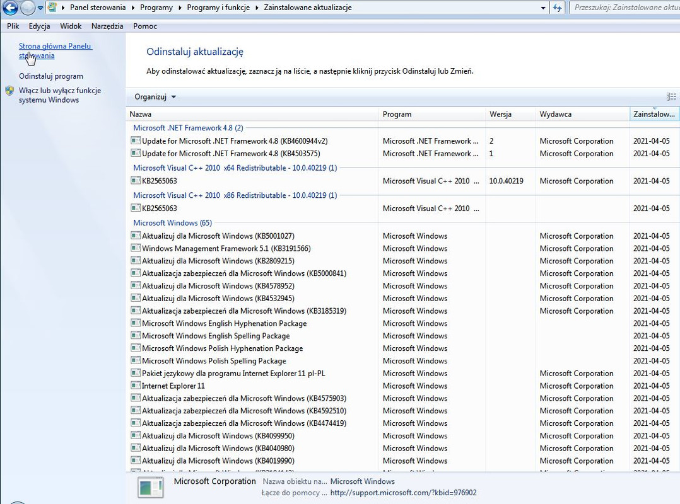Open recent pages dropdown next to navigation arrows
Image resolution: width=680 pixels, height=504 pixels.
click(x=40, y=8)
